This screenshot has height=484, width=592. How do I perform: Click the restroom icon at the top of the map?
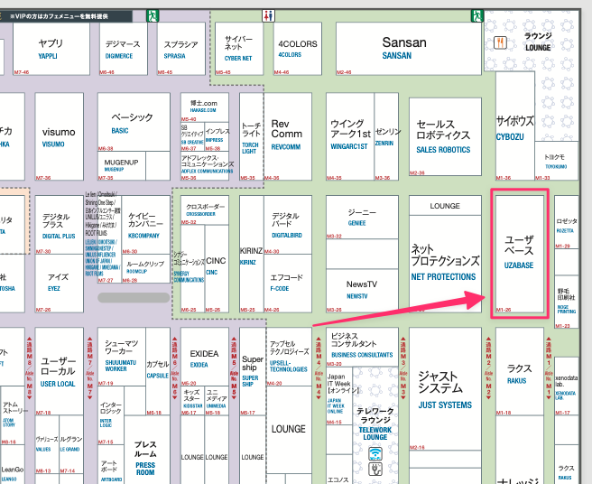tap(268, 16)
